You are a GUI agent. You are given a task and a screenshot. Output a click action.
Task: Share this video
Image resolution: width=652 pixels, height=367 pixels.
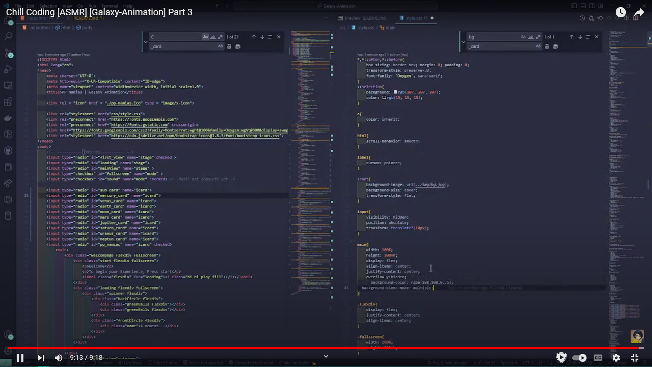[x=639, y=13]
